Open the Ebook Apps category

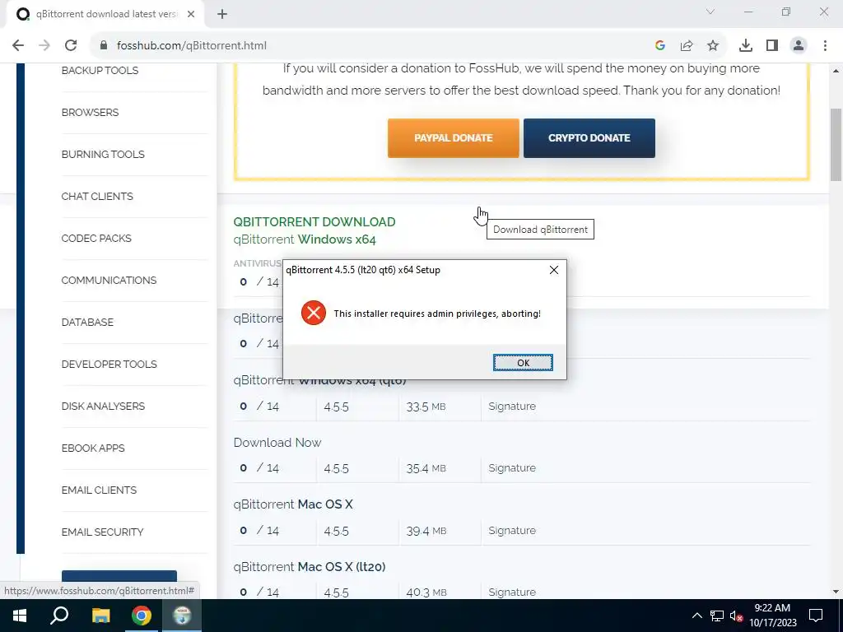[x=93, y=448]
